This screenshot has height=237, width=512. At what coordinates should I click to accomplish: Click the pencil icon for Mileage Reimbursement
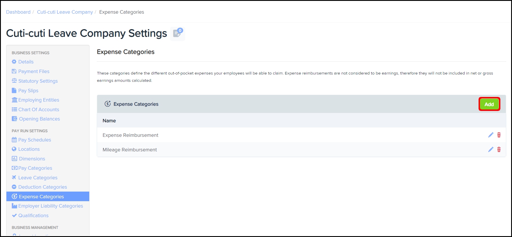[x=491, y=150]
